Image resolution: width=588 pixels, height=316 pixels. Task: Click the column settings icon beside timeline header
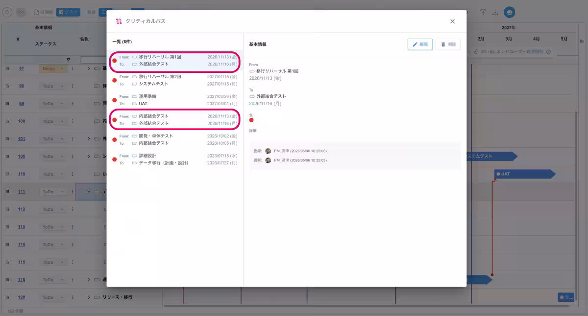(x=582, y=41)
